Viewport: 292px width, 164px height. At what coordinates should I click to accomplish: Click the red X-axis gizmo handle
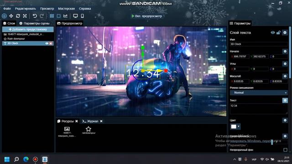(x=166, y=71)
